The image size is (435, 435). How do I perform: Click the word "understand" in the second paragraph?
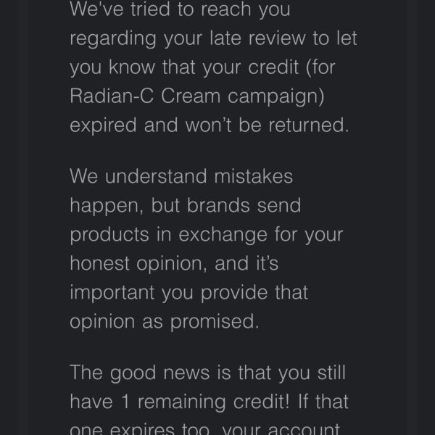point(156,176)
